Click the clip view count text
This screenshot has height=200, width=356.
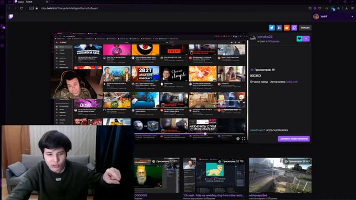[264, 70]
